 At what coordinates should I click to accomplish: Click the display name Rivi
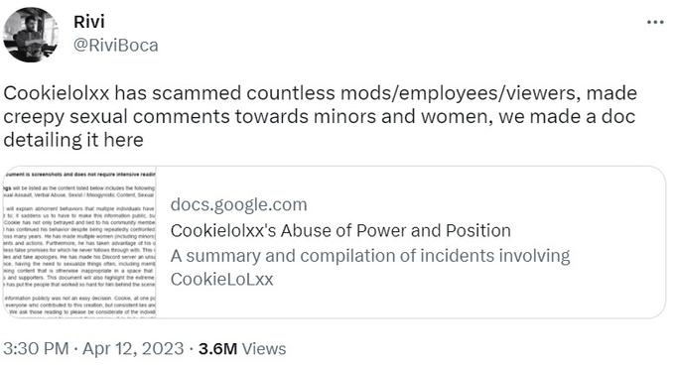pyautogui.click(x=88, y=22)
